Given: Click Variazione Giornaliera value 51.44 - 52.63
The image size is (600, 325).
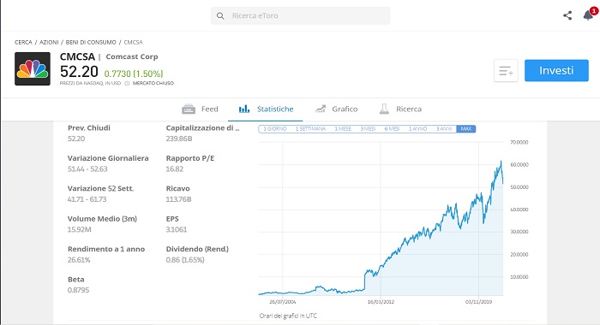Looking at the screenshot, I should pyautogui.click(x=87, y=168).
